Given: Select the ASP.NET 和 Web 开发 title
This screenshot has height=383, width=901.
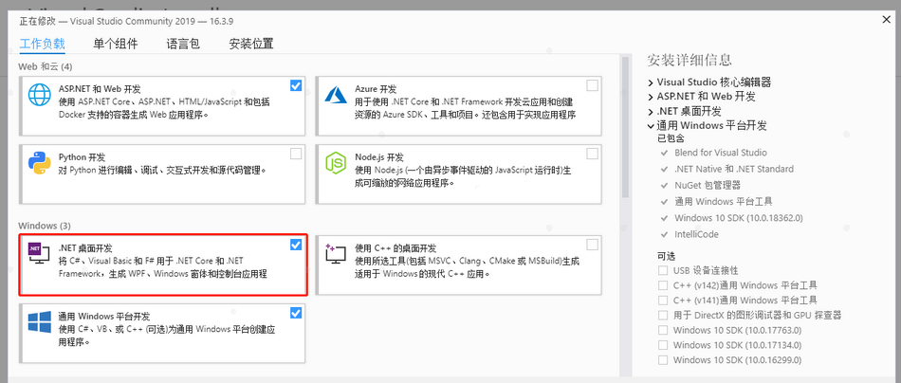Looking at the screenshot, I should click(100, 89).
